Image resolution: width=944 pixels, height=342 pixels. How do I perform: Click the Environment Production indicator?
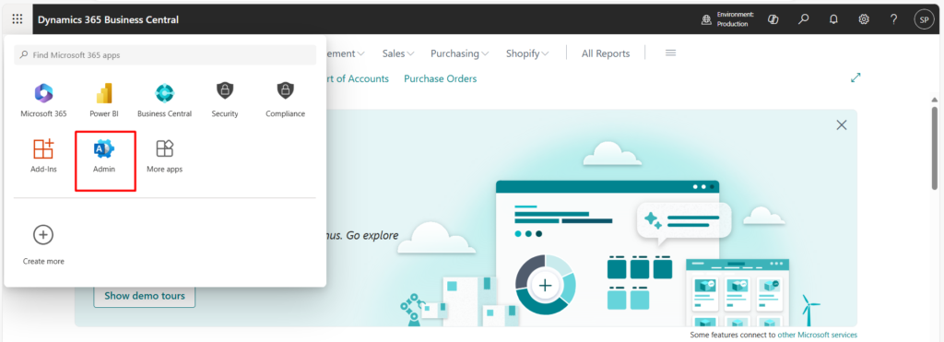coord(727,19)
